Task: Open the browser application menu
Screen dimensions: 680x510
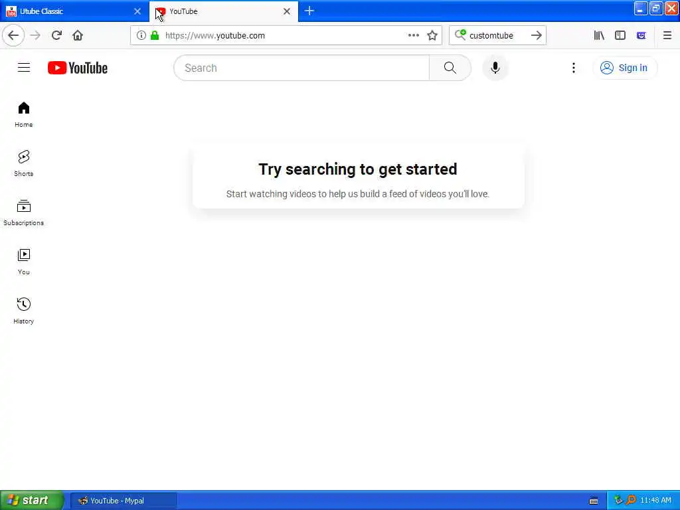Action: pos(667,36)
